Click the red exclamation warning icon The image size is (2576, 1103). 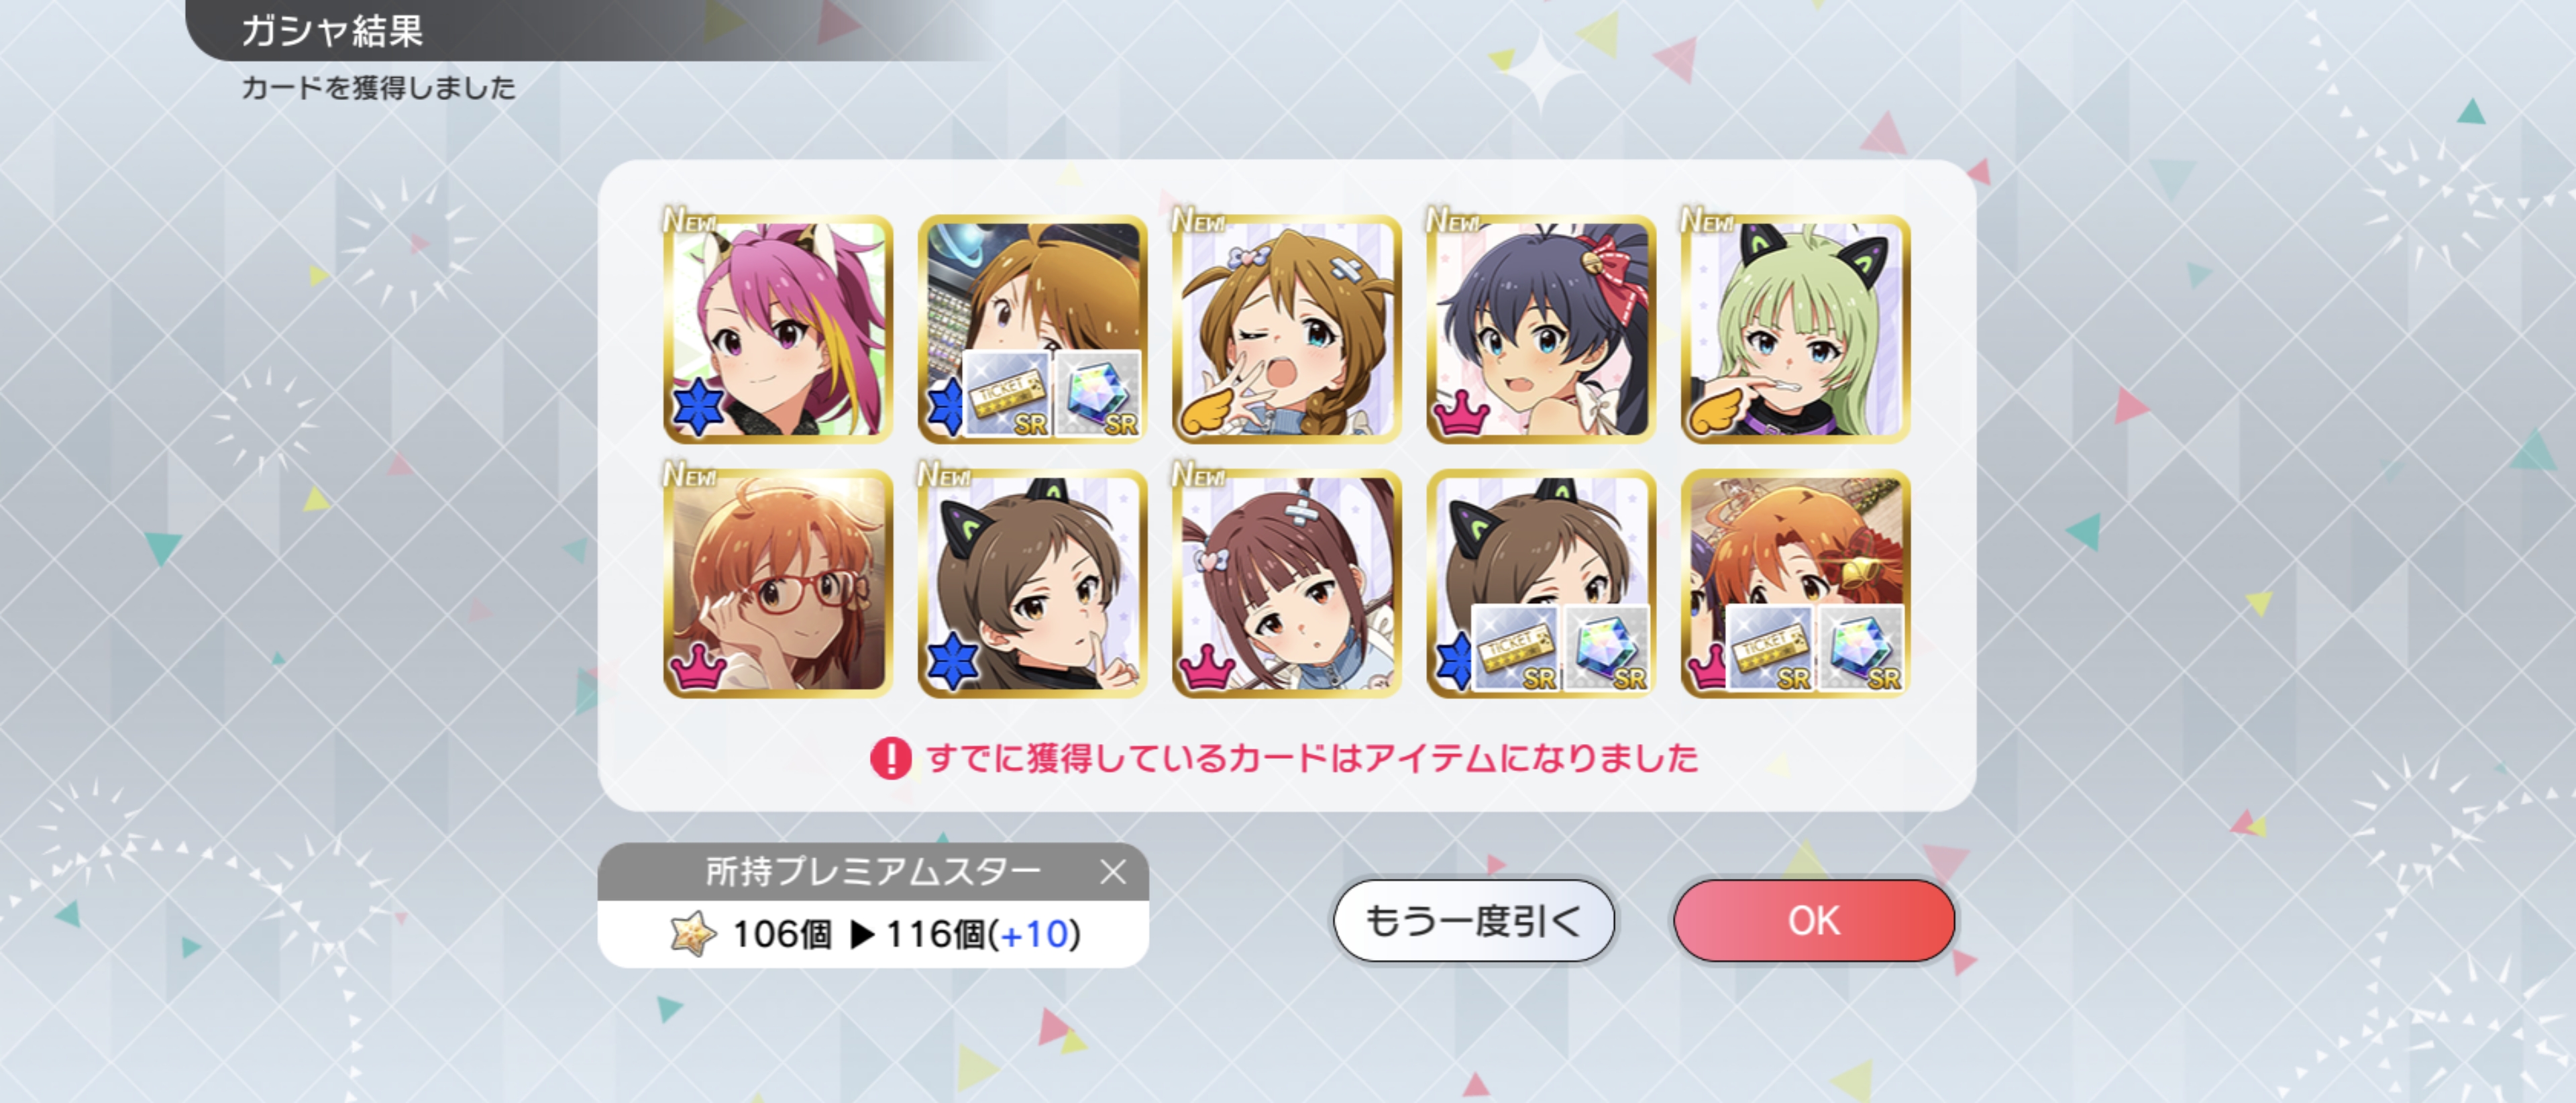tap(890, 758)
